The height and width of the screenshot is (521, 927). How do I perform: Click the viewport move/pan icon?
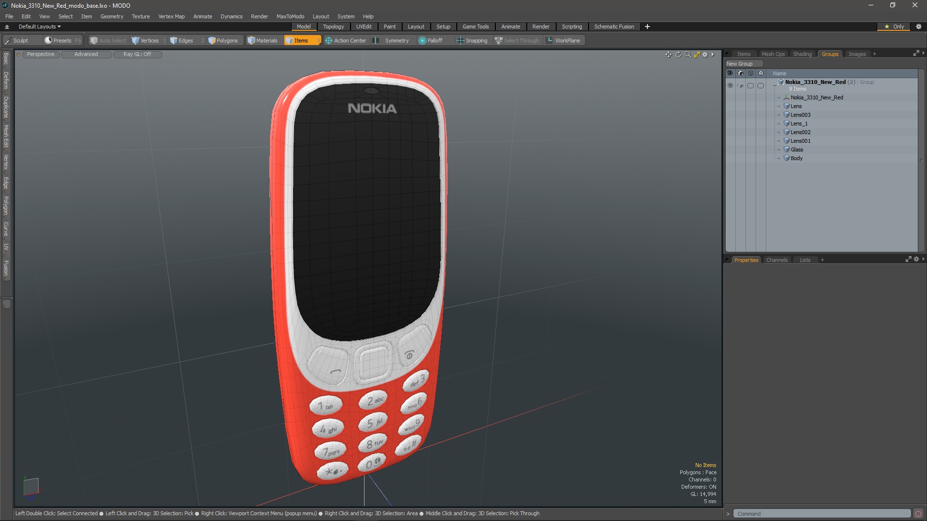tap(668, 55)
